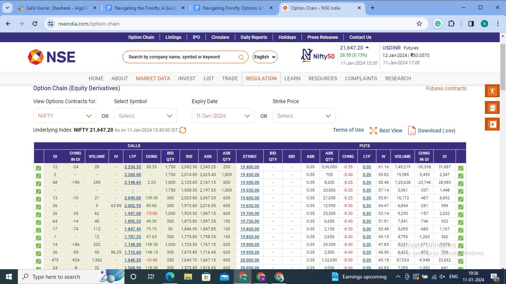506x284 pixels.
Task: Bookmark this page with the star icon
Action: (x=419, y=24)
